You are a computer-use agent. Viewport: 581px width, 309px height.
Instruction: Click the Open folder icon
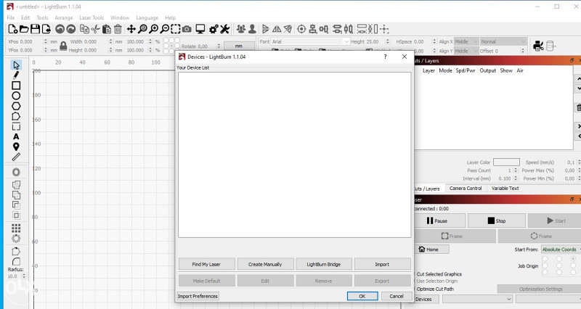coord(24,29)
